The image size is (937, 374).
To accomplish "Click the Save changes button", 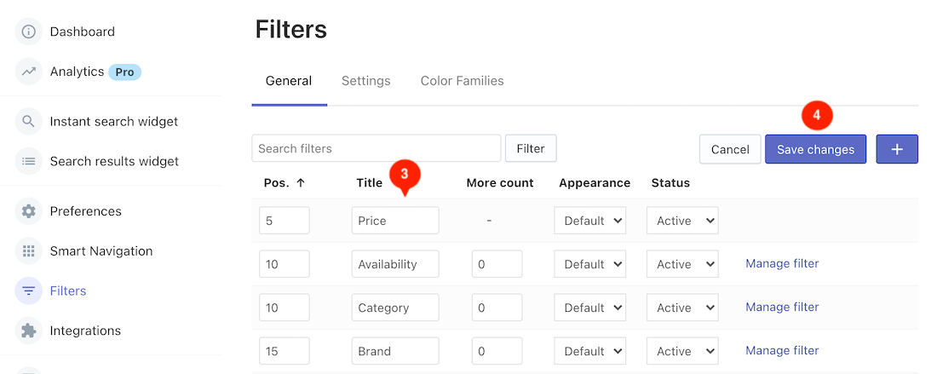I will coord(815,149).
